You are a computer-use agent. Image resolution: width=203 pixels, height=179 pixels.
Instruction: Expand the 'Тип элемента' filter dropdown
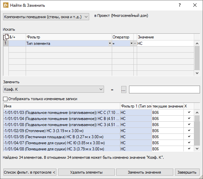click(x=110, y=43)
